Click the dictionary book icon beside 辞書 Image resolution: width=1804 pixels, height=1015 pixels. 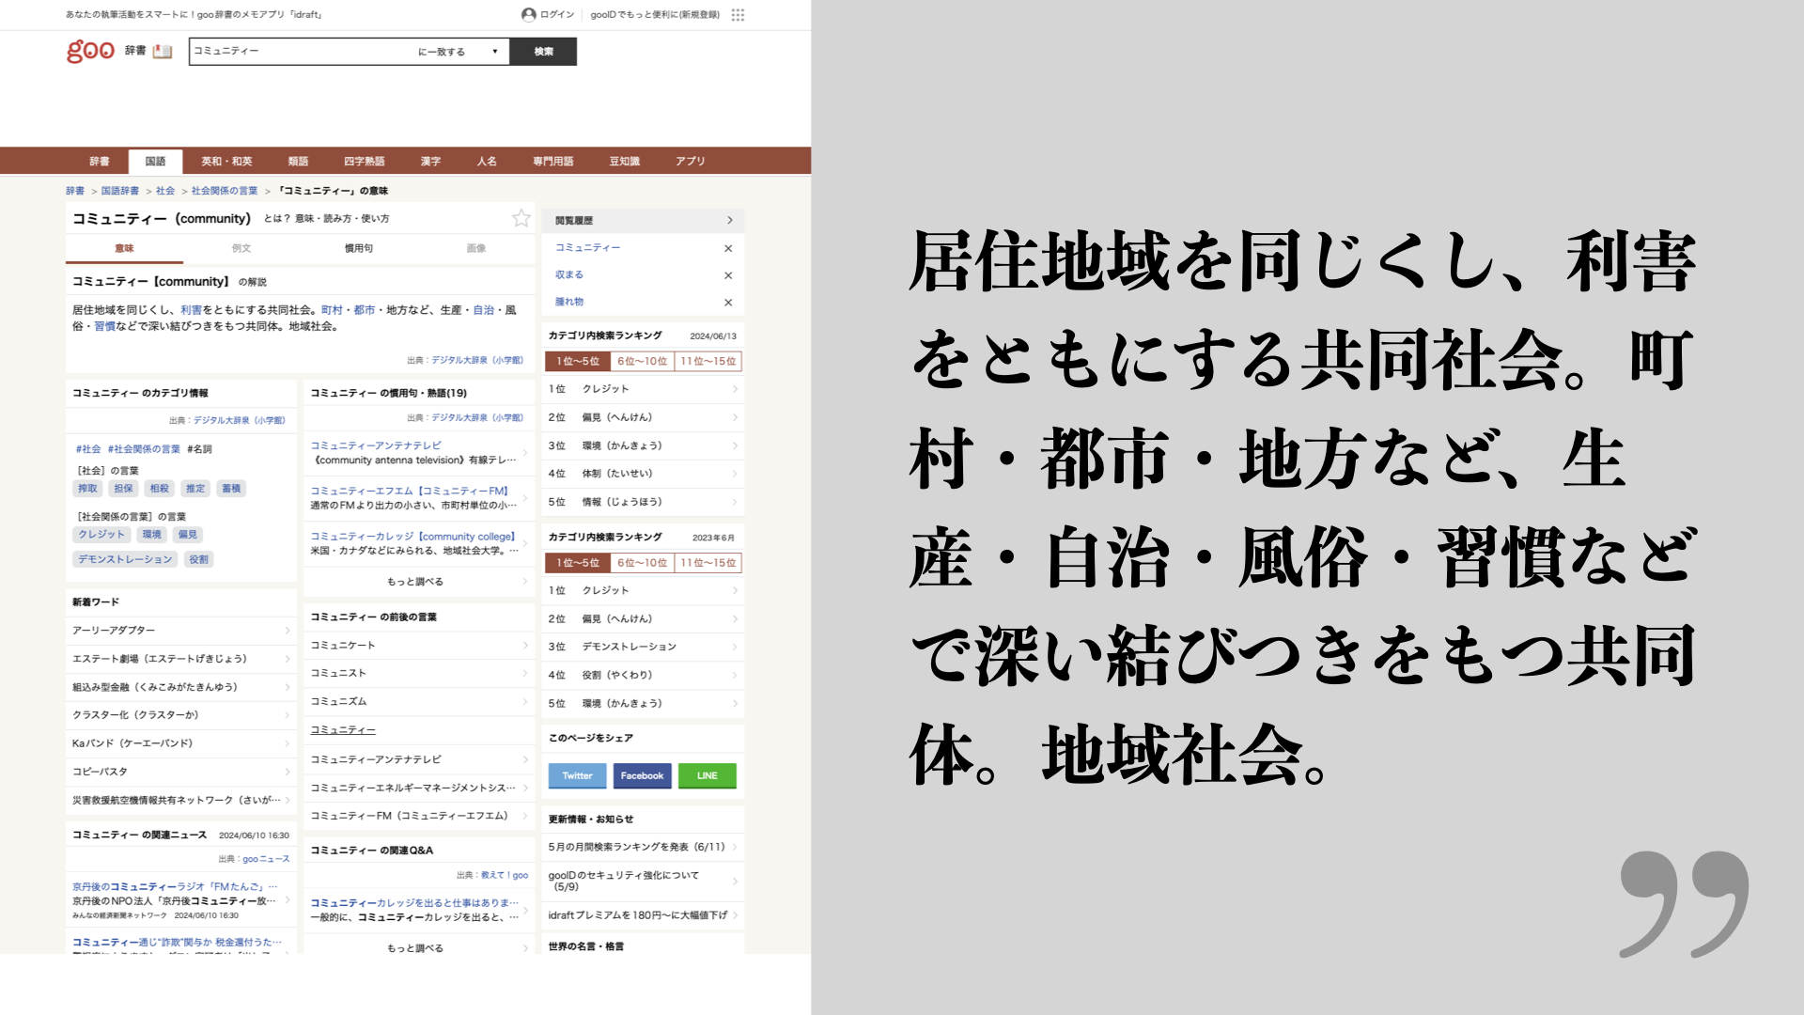tap(163, 51)
